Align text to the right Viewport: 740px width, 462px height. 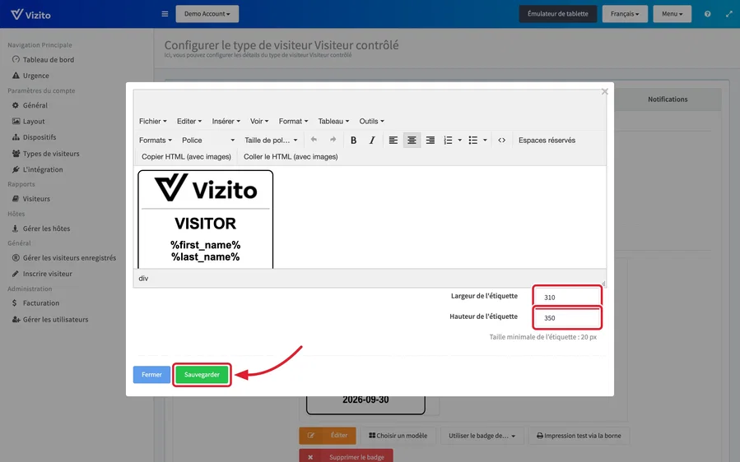[x=430, y=140]
